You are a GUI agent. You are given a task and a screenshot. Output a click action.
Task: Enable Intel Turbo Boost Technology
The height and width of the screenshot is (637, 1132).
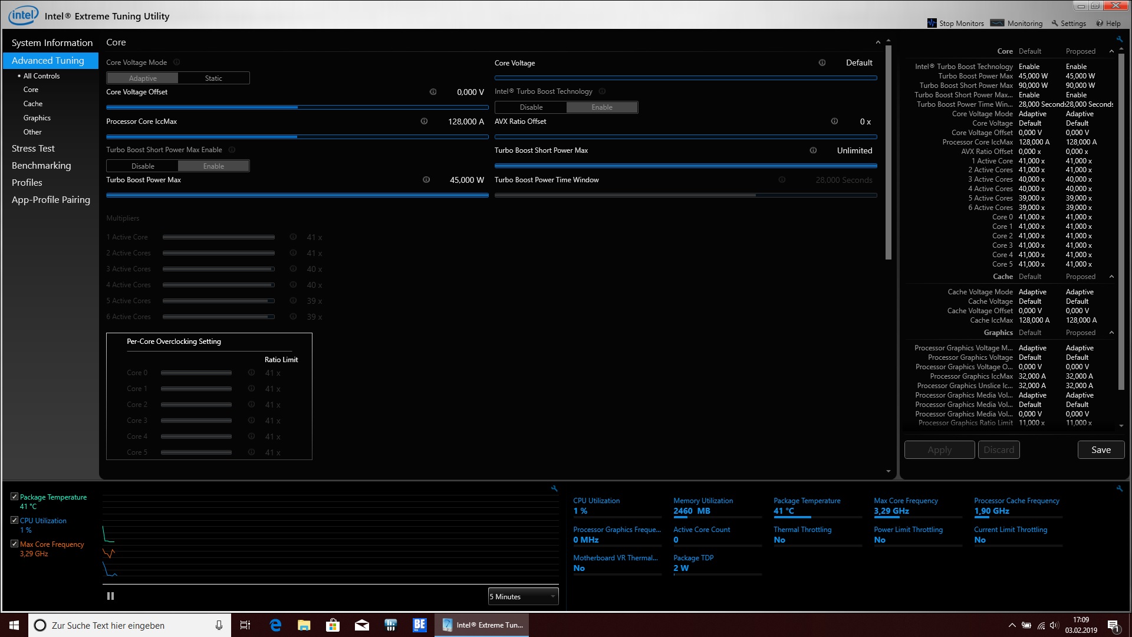(602, 107)
